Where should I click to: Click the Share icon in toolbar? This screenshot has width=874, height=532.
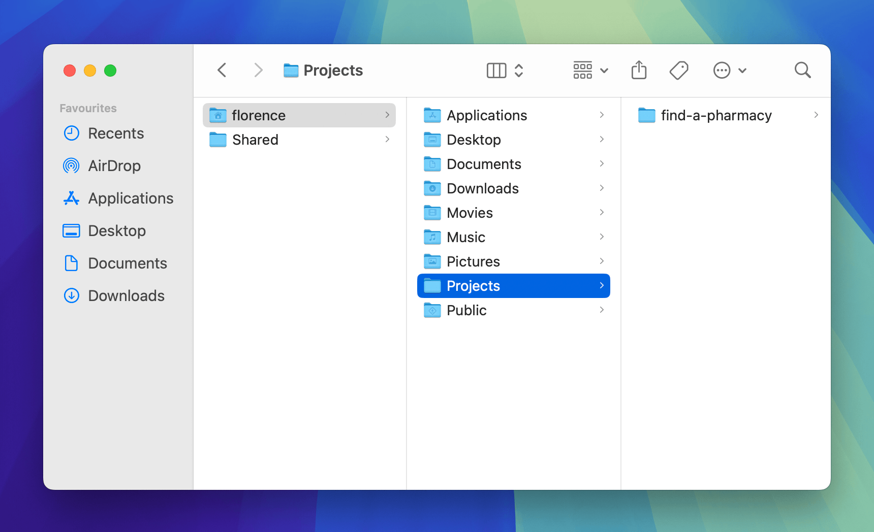click(x=639, y=70)
